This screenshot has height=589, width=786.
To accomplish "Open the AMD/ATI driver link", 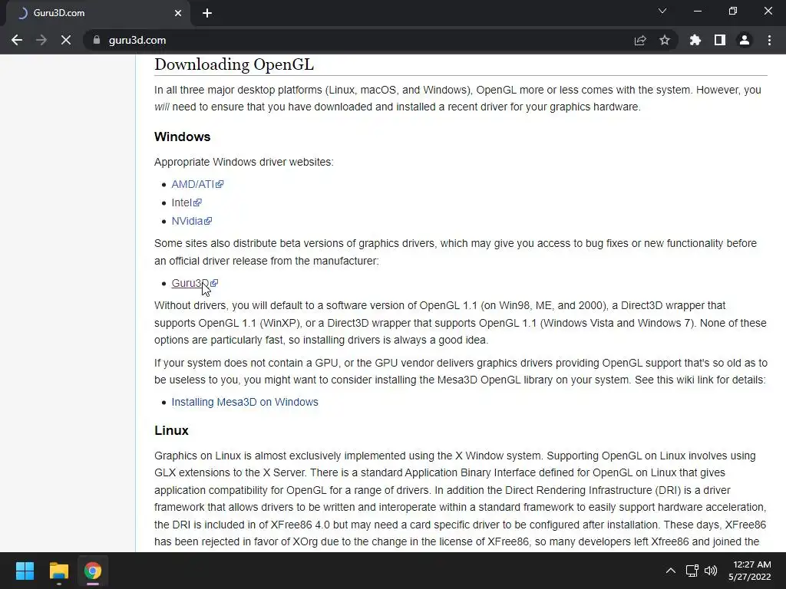I will point(197,184).
